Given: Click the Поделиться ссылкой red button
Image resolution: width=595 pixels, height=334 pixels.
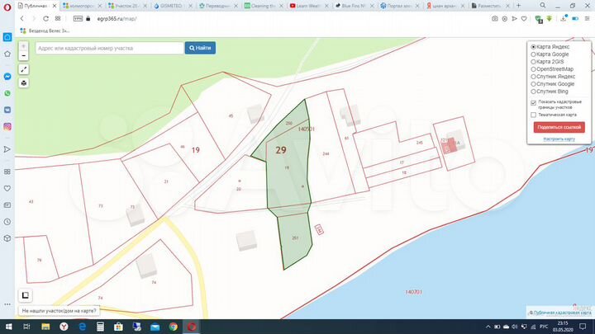Looking at the screenshot, I should 559,127.
